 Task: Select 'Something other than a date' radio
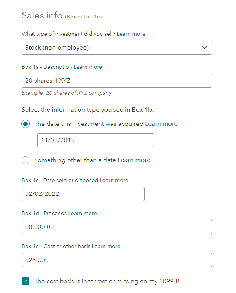[26, 160]
